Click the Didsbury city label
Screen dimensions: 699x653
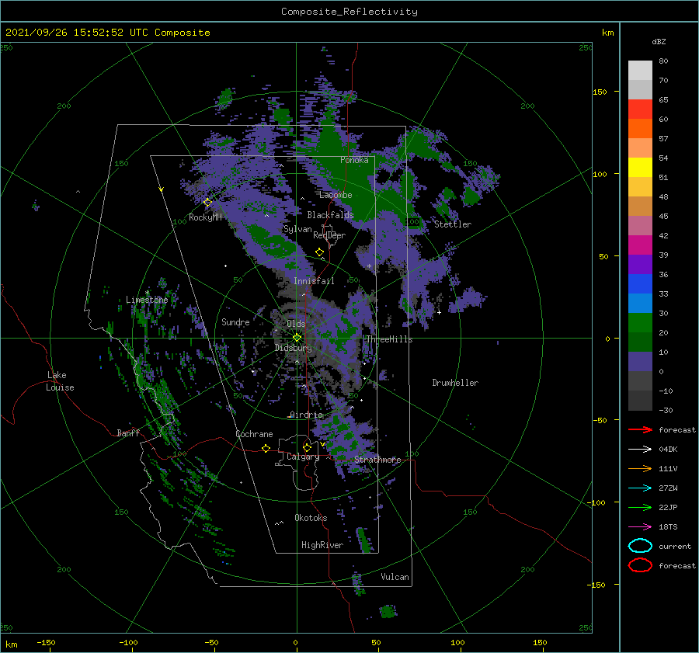294,348
